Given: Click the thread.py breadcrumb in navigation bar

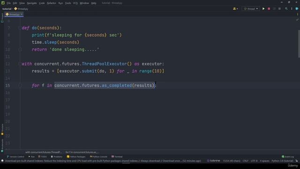Looking at the screenshot, I should (21, 9).
